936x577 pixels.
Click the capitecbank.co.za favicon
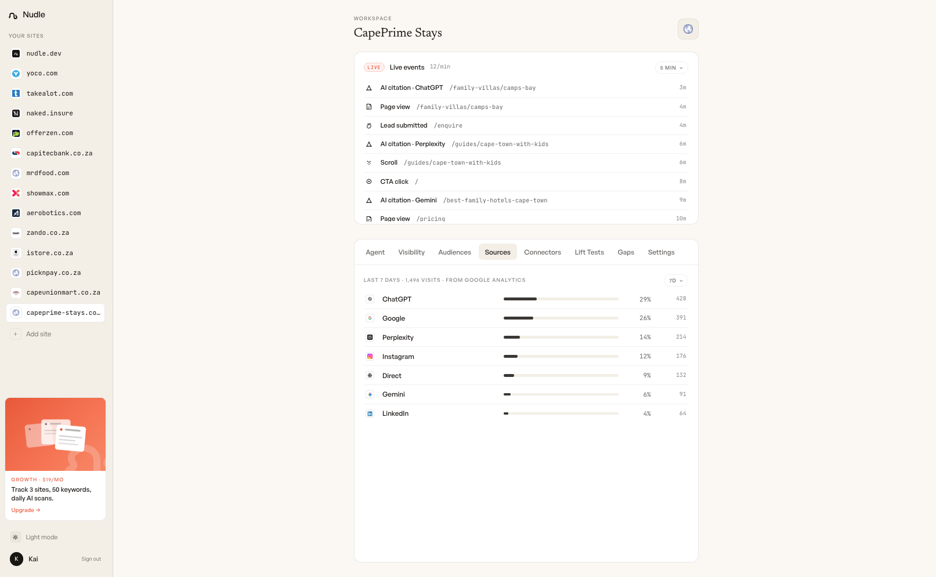click(x=16, y=153)
